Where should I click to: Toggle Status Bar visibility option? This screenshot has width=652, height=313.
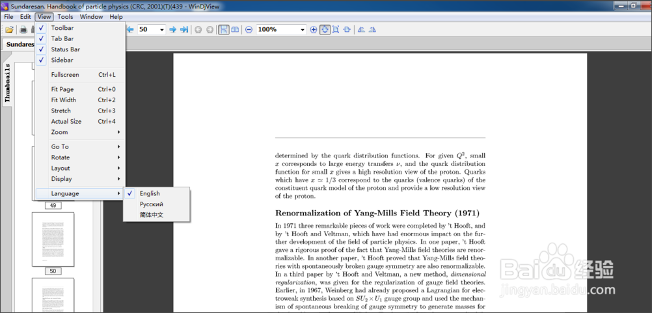click(x=80, y=49)
